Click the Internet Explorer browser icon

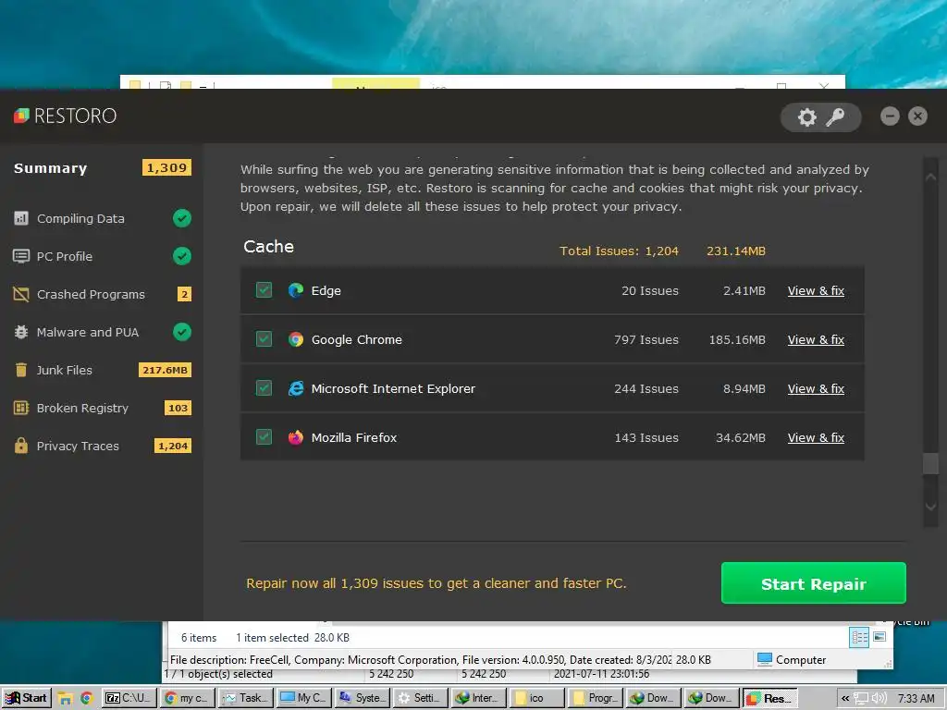(296, 388)
